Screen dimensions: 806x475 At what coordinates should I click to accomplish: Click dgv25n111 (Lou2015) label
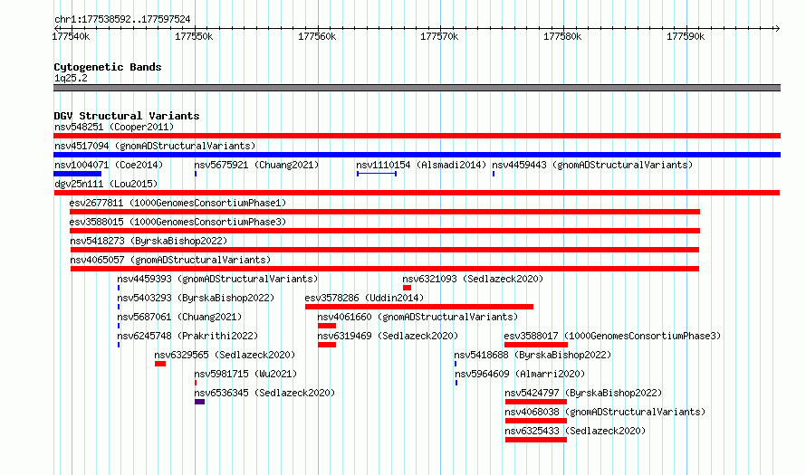click(x=106, y=184)
